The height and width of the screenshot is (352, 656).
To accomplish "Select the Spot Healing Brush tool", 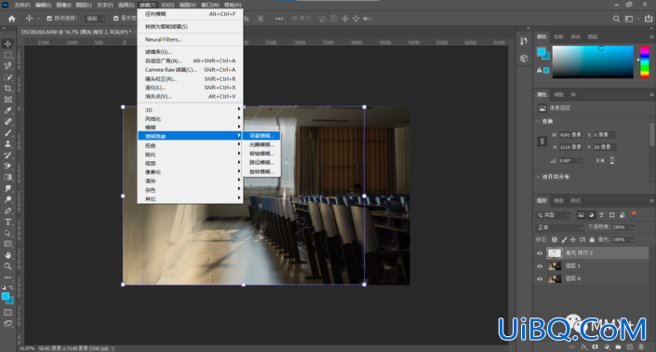I will [x=8, y=122].
